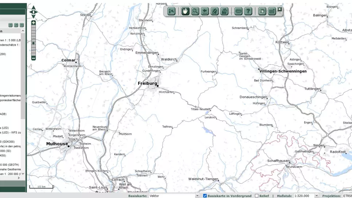
Task: Click the zoom level slider handle
Action: [33, 43]
